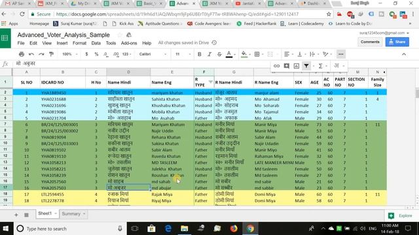
Task: Insert a comment from overflow toolbar
Action: (x=287, y=66)
